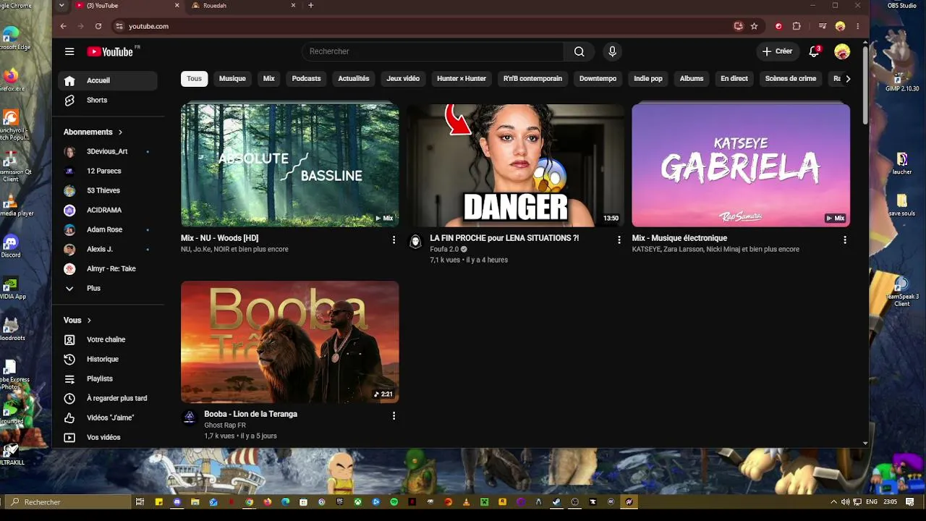Open a new Chrome tab
The height and width of the screenshot is (521, 926).
click(x=311, y=5)
